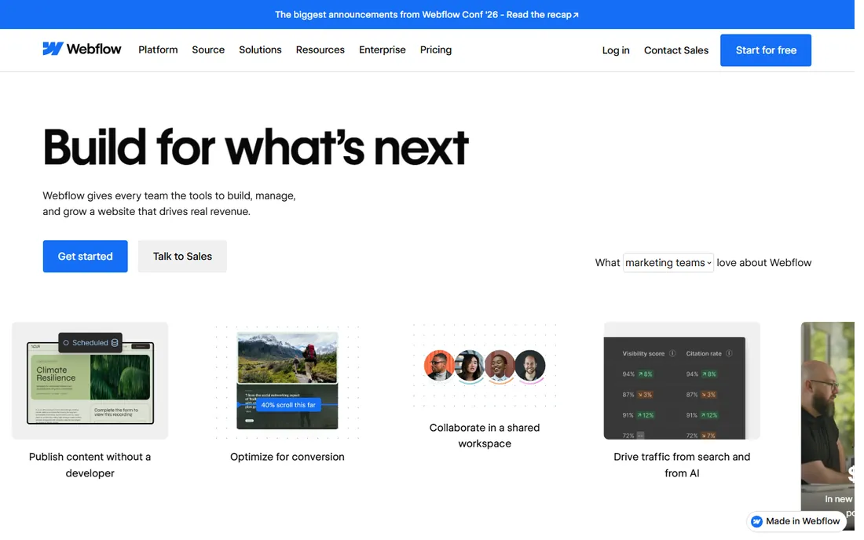The image size is (864, 540).
Task: Select the Climate Resilience scheduled thumbnail
Action: [90, 381]
